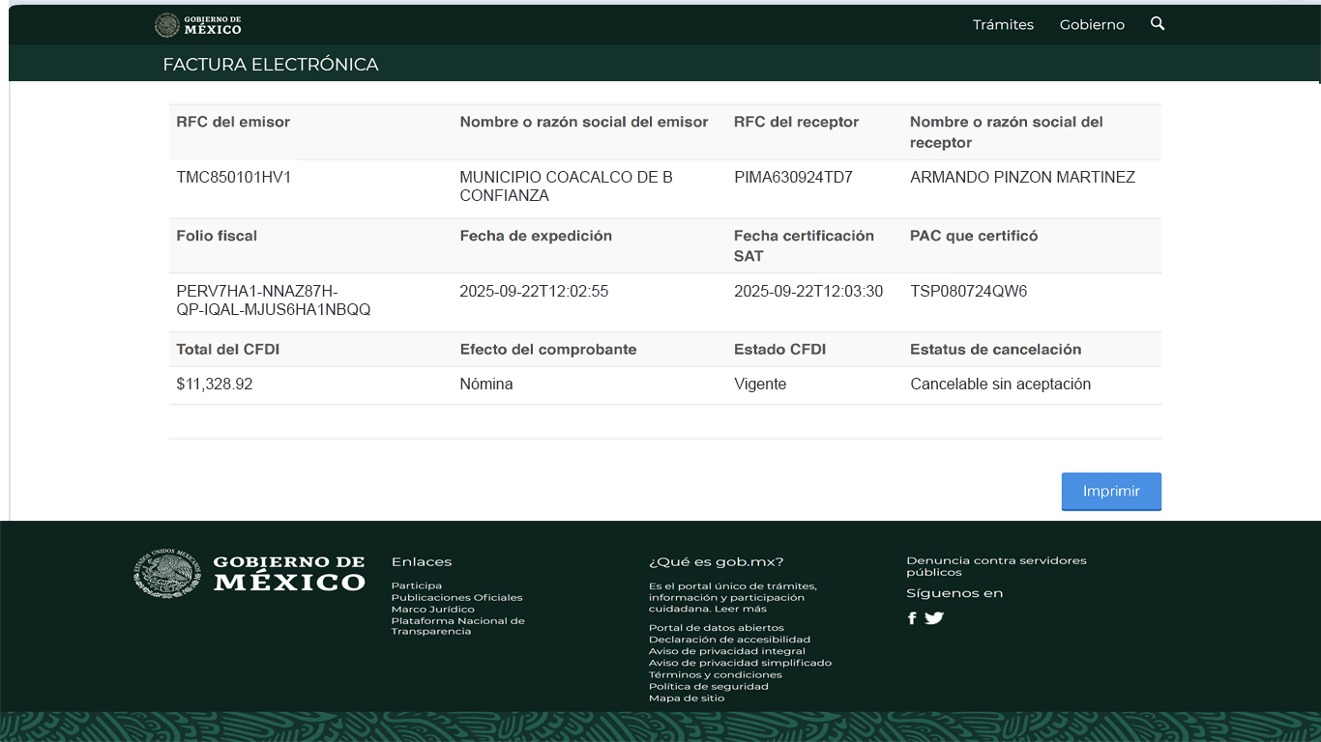Open Portal de datos abiertos
Screen dimensions: 1321x742
pyautogui.click(x=702, y=628)
